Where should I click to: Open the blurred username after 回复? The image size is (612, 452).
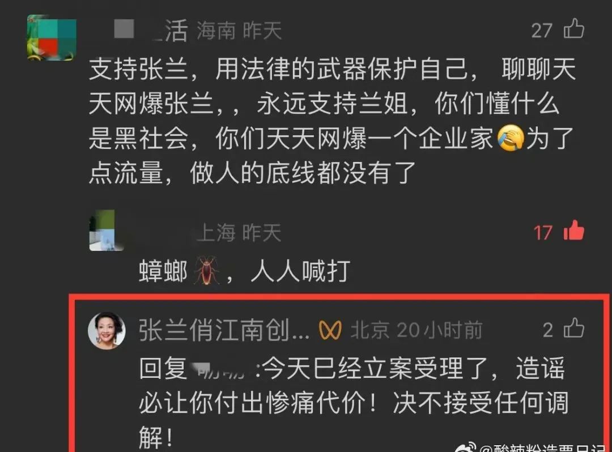click(222, 369)
